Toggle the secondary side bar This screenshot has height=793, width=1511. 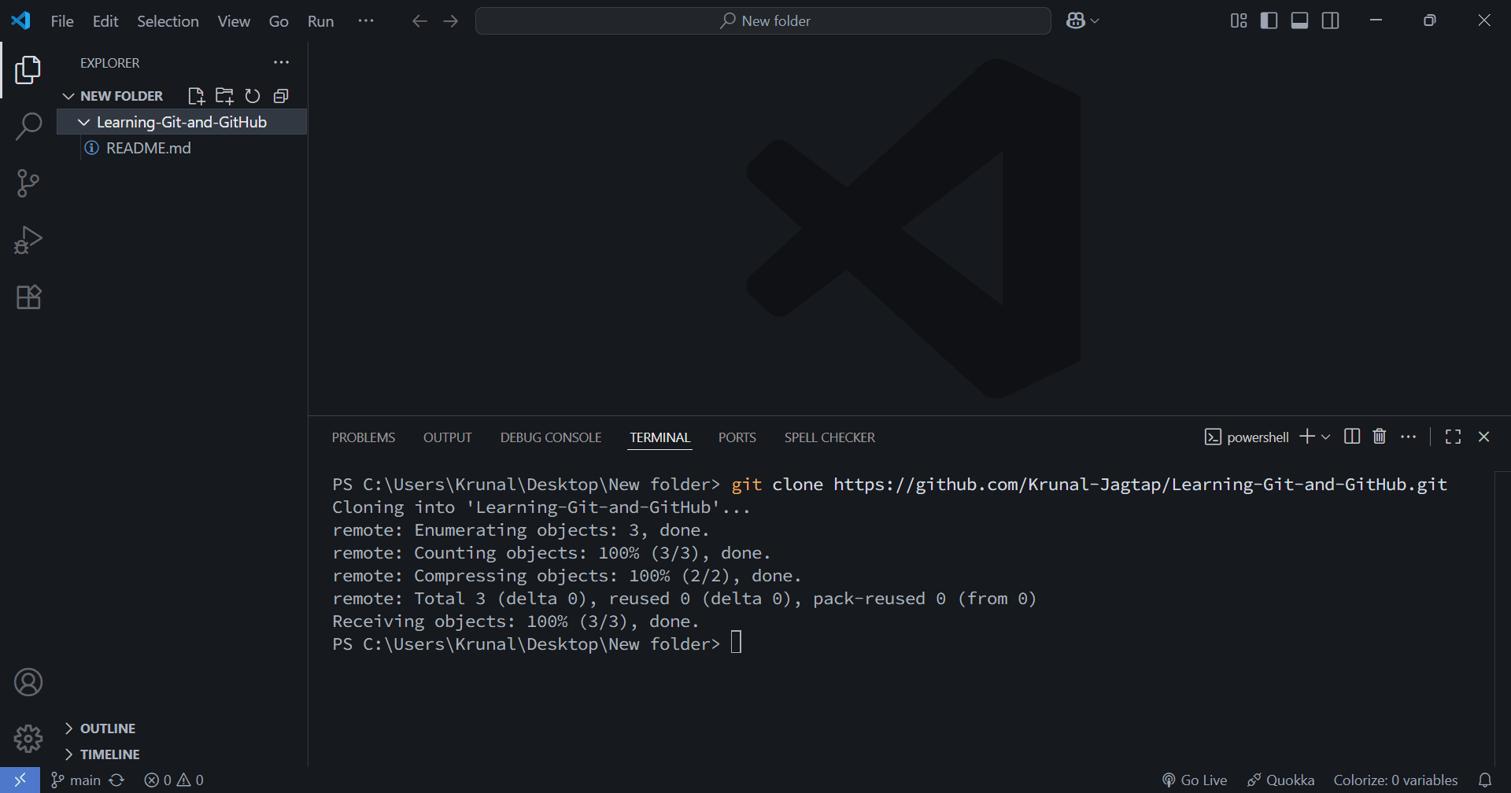click(x=1331, y=21)
